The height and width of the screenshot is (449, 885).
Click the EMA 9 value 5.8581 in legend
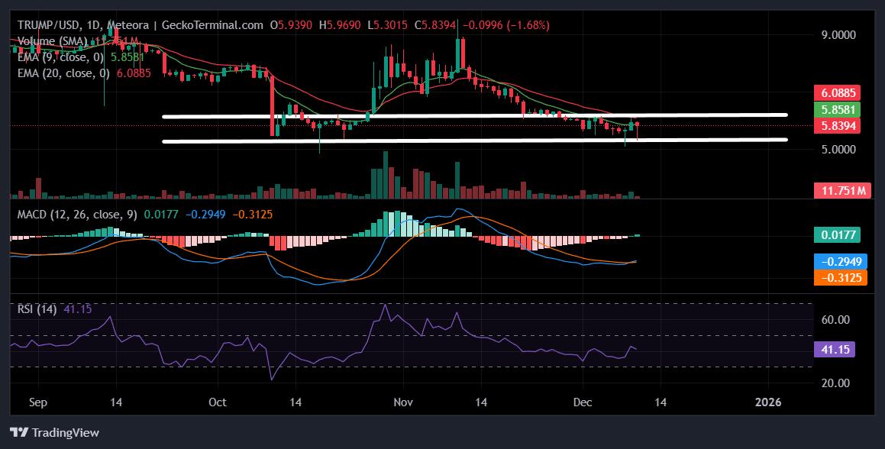click(127, 57)
